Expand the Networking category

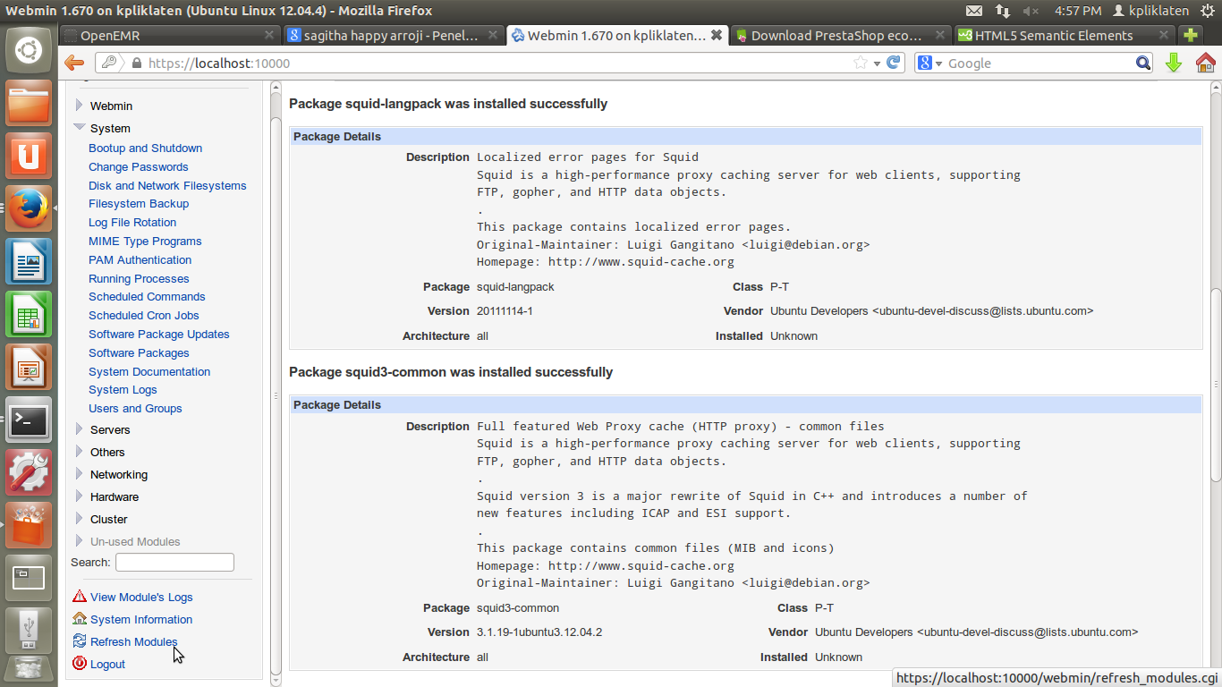click(x=80, y=474)
